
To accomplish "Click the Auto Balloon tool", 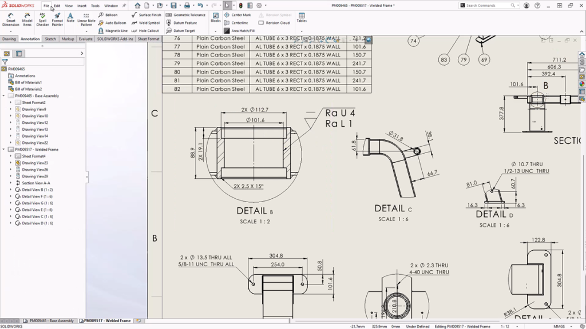I will point(112,23).
